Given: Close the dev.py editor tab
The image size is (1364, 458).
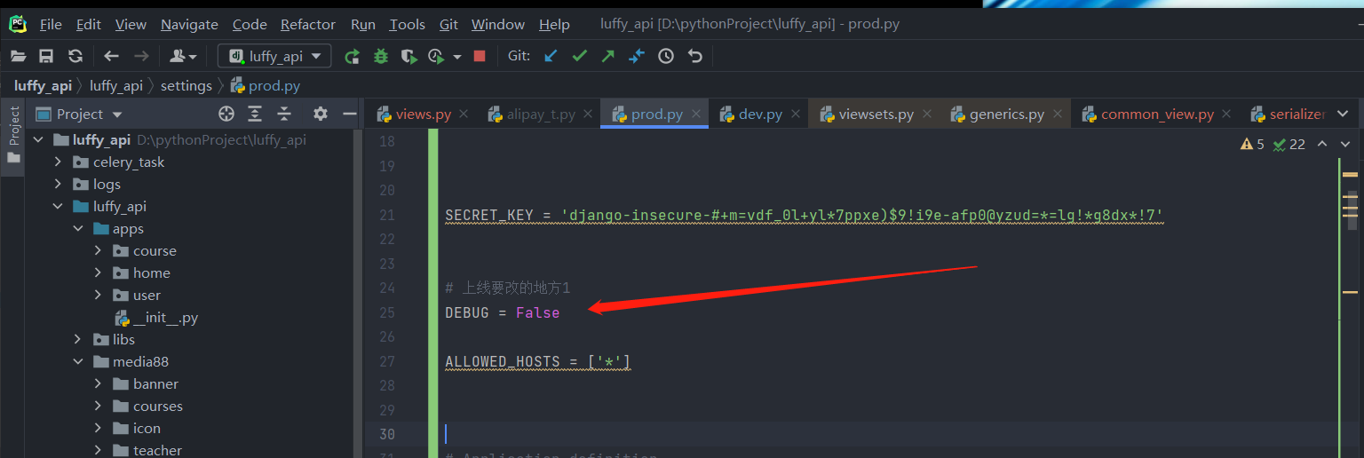Looking at the screenshot, I should tap(796, 114).
